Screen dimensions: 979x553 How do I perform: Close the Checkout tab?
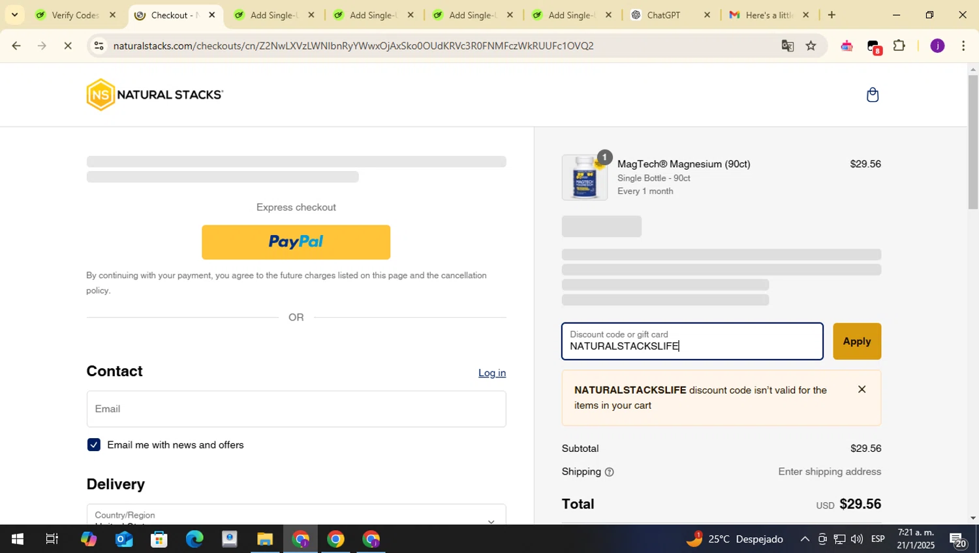coord(211,15)
